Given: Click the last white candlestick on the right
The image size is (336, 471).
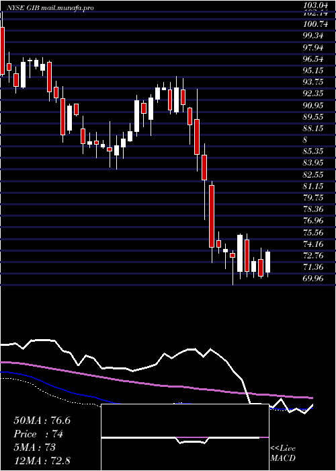Looking at the screenshot, I should (x=267, y=262).
